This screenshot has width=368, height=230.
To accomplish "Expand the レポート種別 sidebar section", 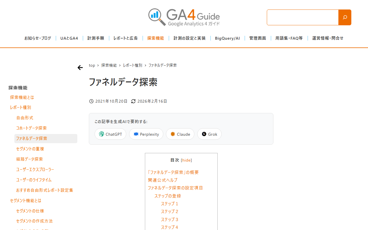I will point(20,108).
